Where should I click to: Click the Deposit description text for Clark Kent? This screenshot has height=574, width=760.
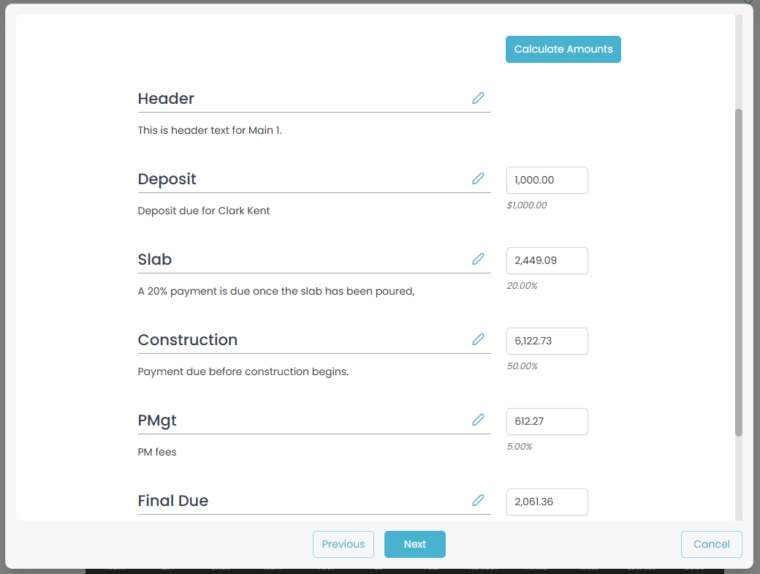[204, 211]
